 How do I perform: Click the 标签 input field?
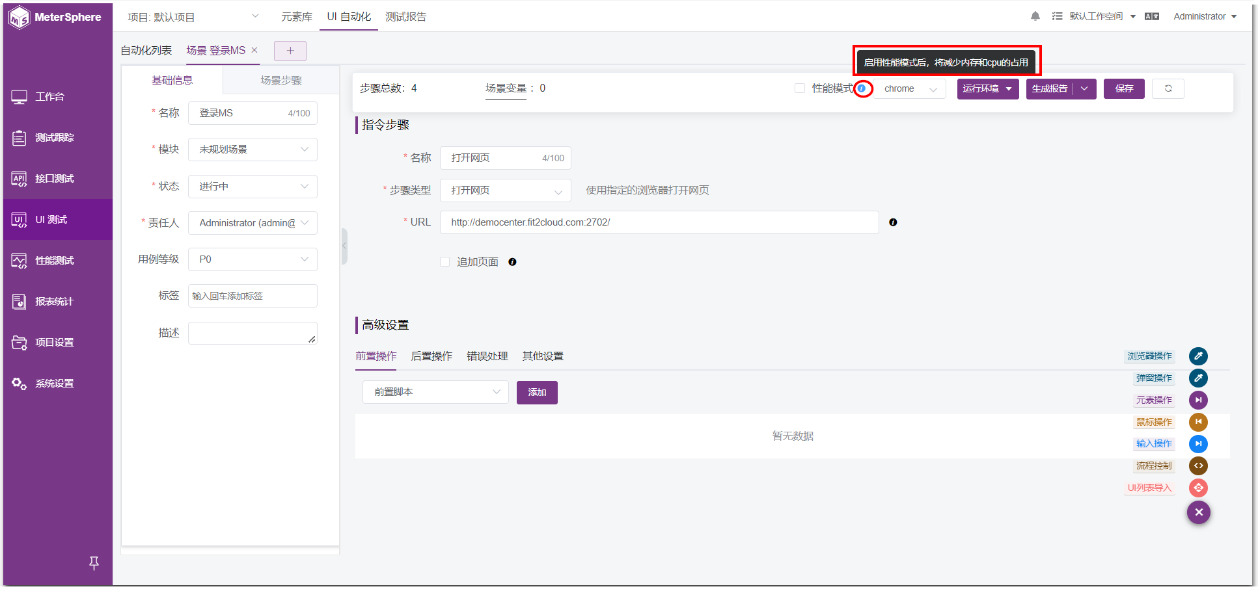253,296
